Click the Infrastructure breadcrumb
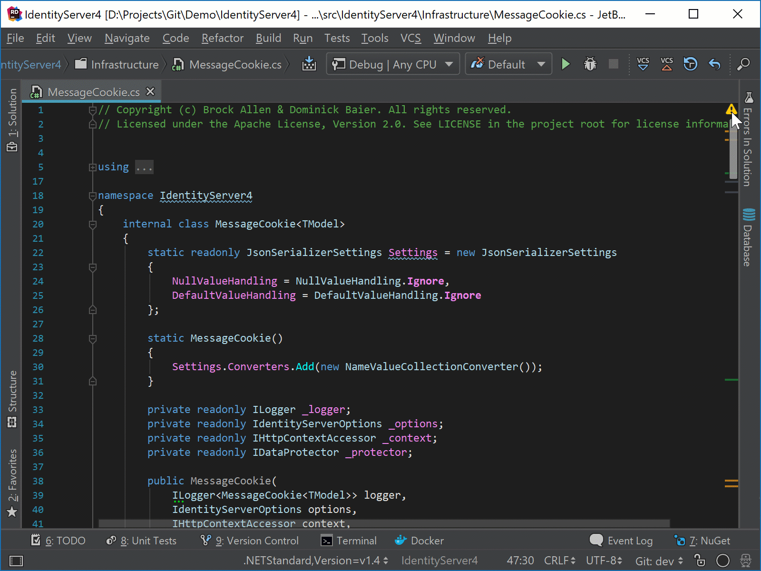This screenshot has width=761, height=571. pos(125,64)
